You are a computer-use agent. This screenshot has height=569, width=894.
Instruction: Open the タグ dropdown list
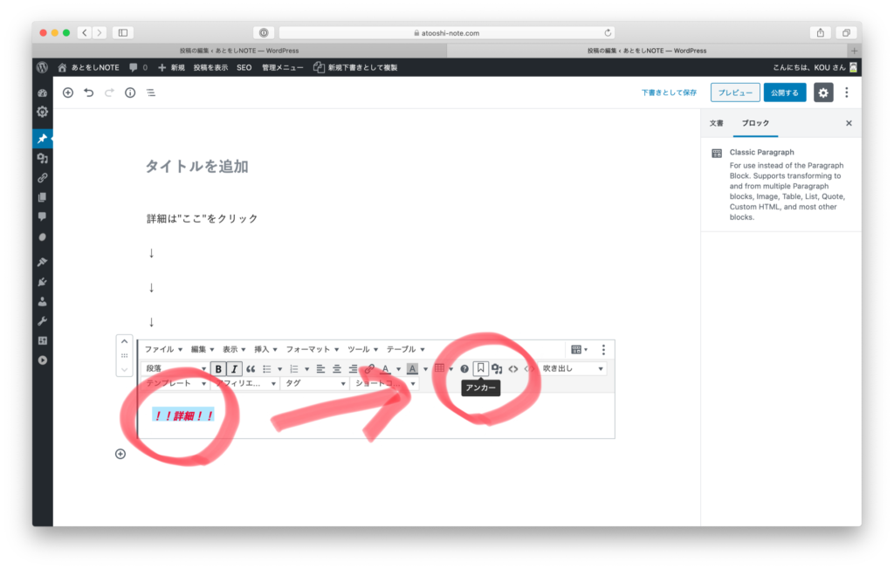(x=313, y=383)
